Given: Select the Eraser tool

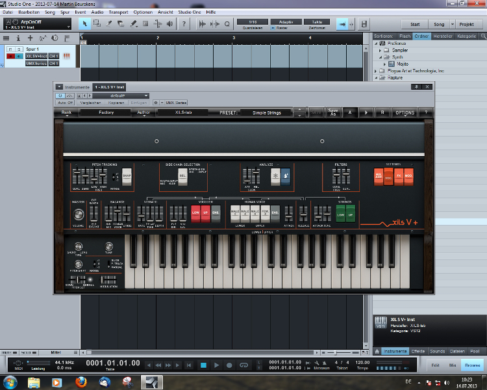Looking at the screenshot, I should [x=121, y=23].
